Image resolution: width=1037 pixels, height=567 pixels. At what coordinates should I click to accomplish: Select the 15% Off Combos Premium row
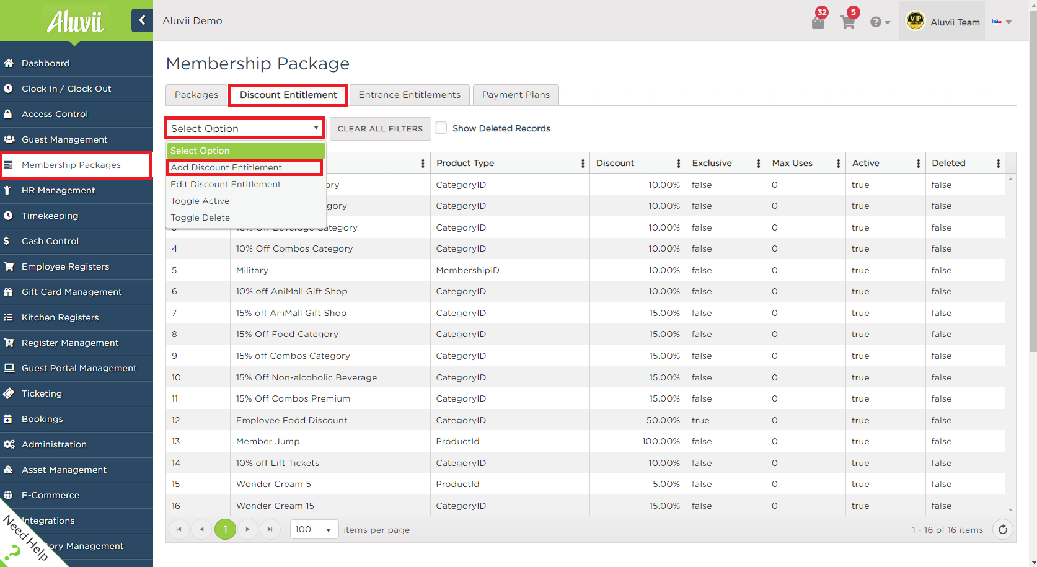click(x=586, y=398)
